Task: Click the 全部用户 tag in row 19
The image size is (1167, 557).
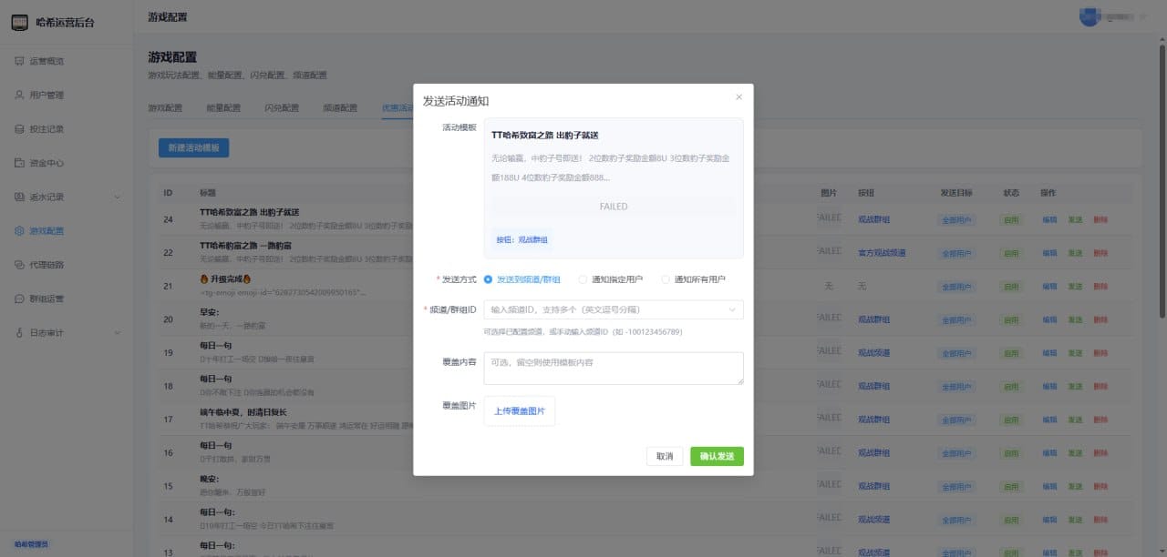Action: 958,353
